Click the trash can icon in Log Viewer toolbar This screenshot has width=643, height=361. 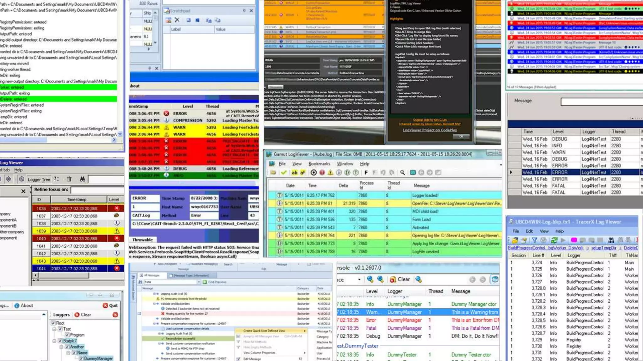click(69, 179)
